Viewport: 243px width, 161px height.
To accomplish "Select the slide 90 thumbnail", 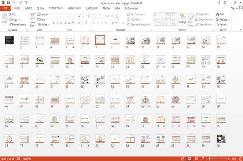I will [221, 139].
